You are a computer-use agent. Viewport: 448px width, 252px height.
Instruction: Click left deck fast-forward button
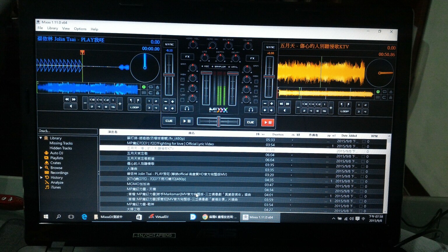[74, 99]
